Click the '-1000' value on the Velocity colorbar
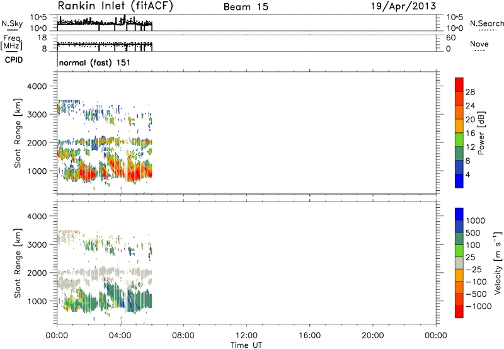This screenshot has width=504, height=349. 479,306
